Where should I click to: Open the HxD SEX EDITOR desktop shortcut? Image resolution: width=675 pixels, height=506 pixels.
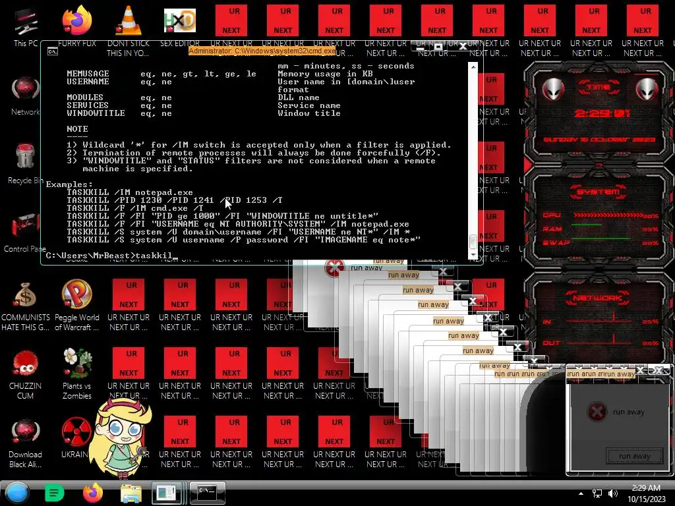(180, 26)
